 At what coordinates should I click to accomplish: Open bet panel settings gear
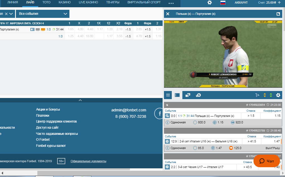(x=278, y=95)
